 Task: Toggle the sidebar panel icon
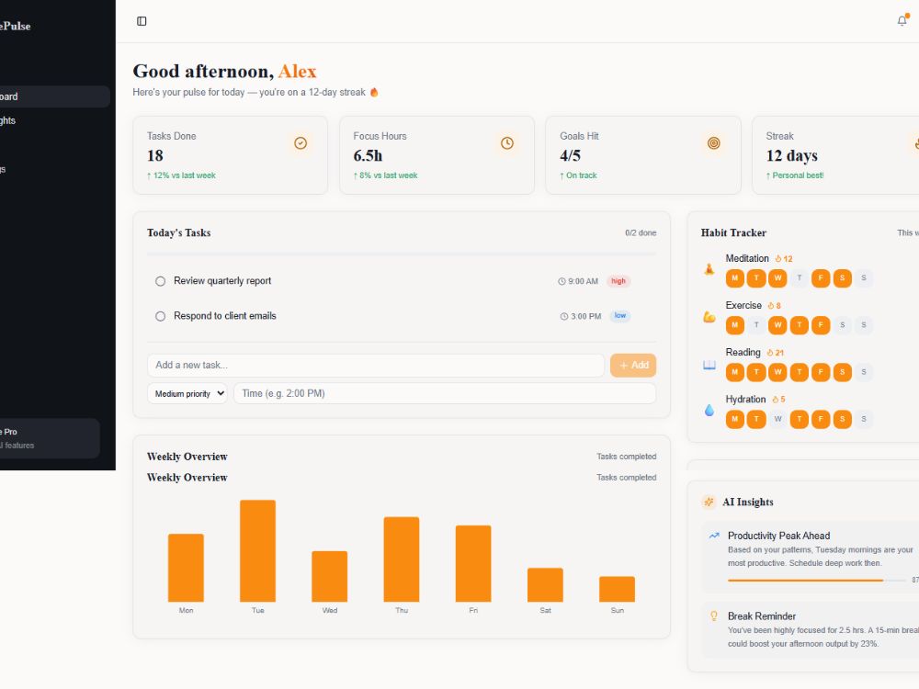pyautogui.click(x=142, y=21)
